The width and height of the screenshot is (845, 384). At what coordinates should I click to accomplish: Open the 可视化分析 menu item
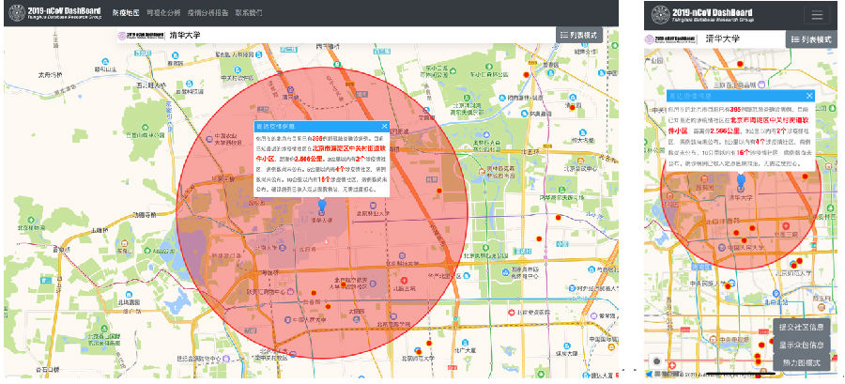pos(165,14)
